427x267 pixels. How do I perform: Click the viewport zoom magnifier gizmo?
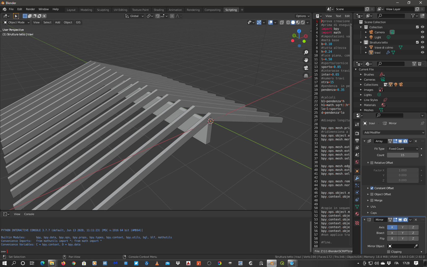[306, 52]
